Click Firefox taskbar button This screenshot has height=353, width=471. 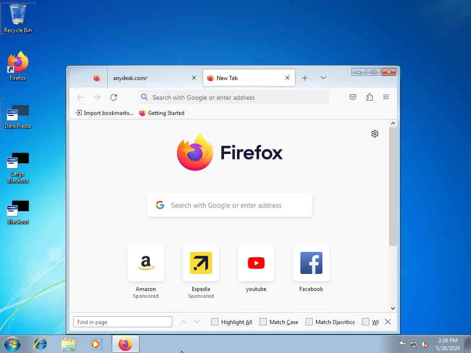pyautogui.click(x=126, y=344)
